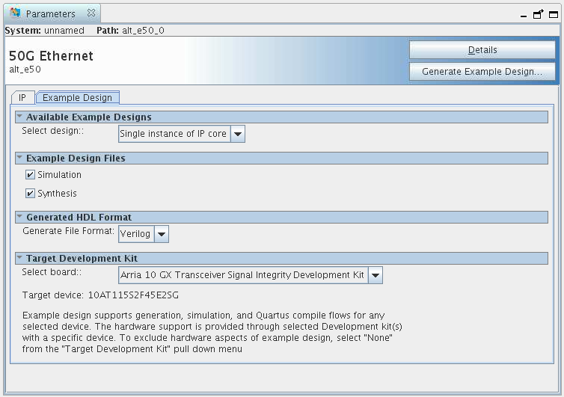Image resolution: width=564 pixels, height=397 pixels.
Task: Select the Example Design tab
Action: coord(77,98)
